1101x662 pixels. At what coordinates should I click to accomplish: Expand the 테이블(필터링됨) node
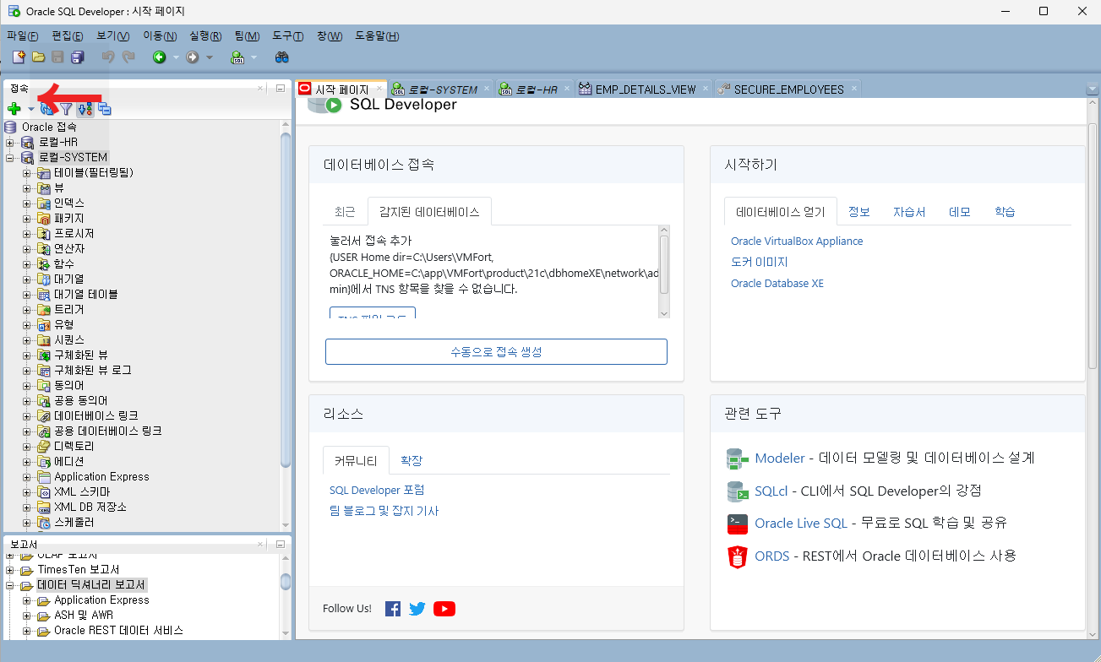point(26,172)
